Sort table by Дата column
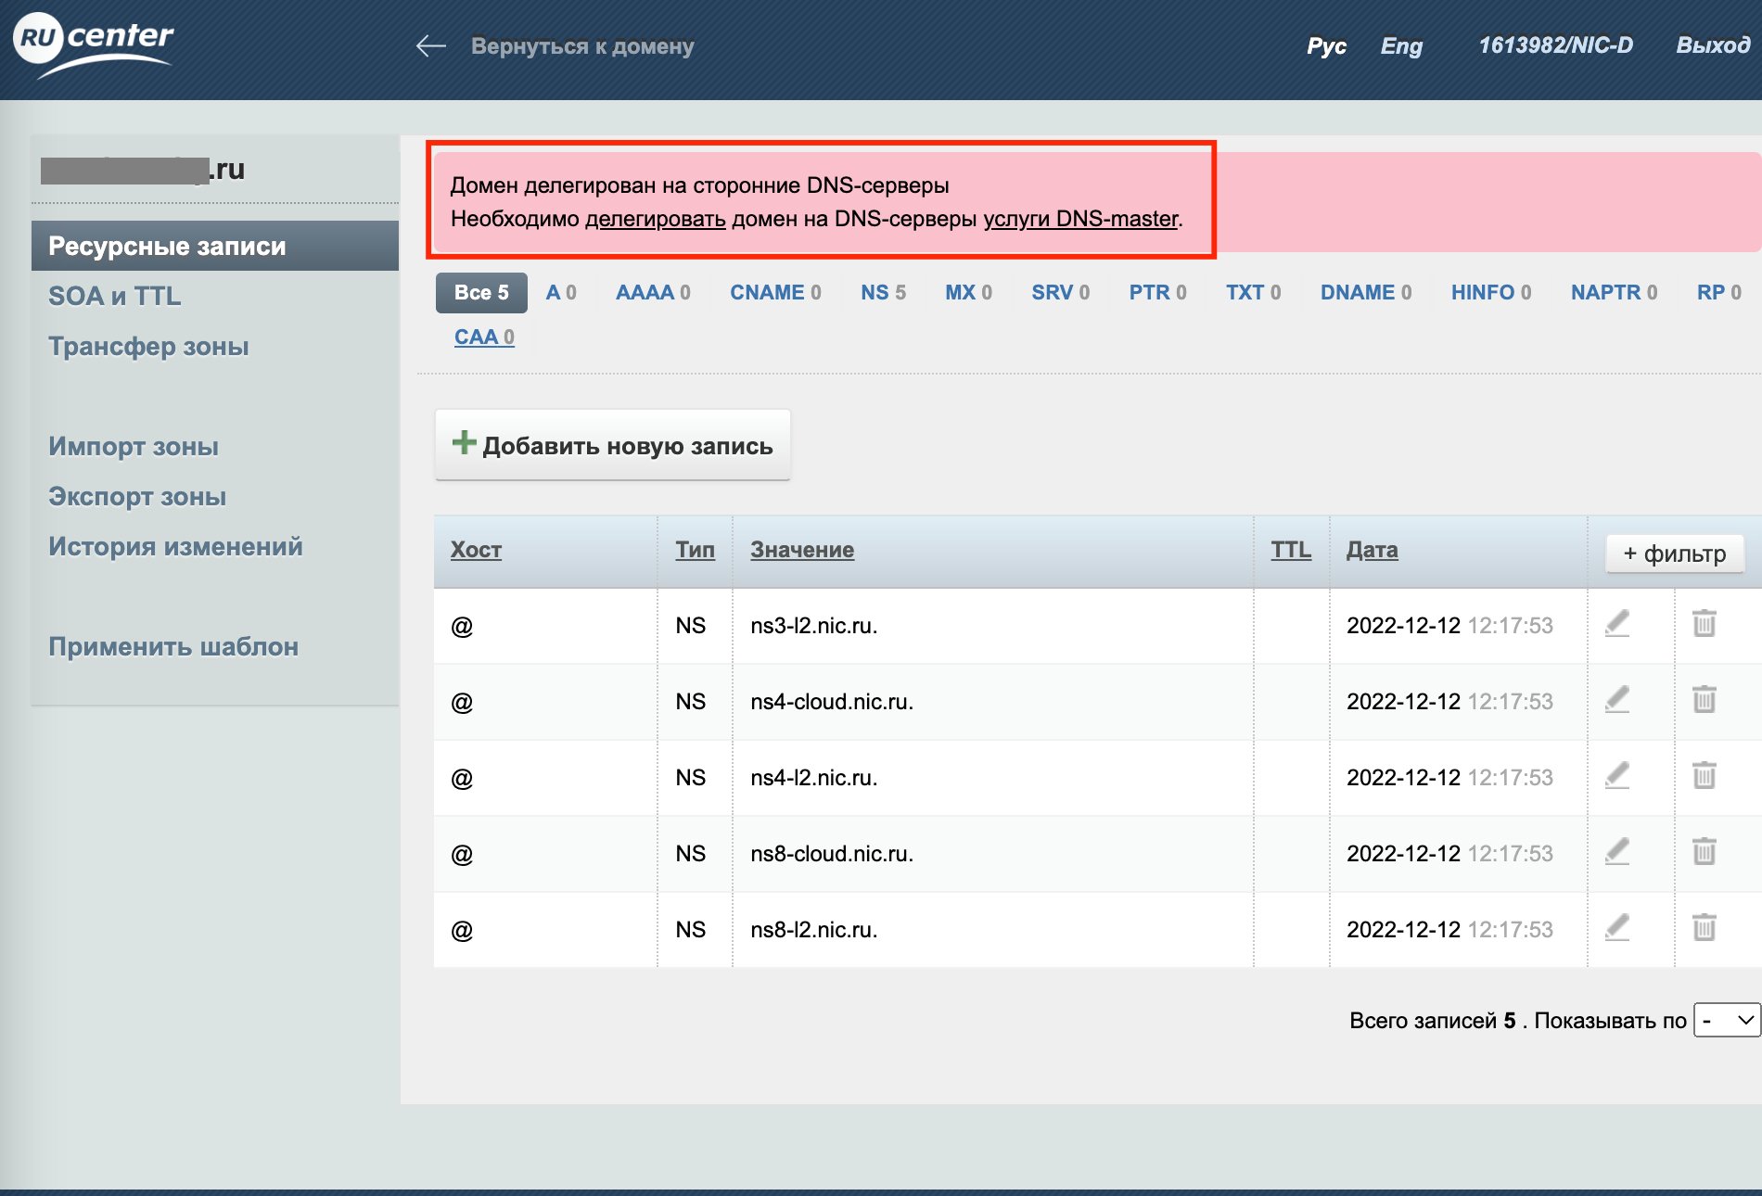This screenshot has height=1196, width=1762. coord(1373,550)
